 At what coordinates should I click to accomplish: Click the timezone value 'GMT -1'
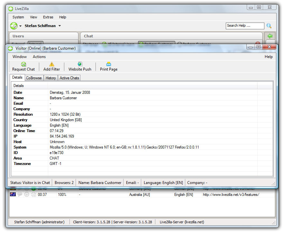pyautogui.click(x=55, y=164)
